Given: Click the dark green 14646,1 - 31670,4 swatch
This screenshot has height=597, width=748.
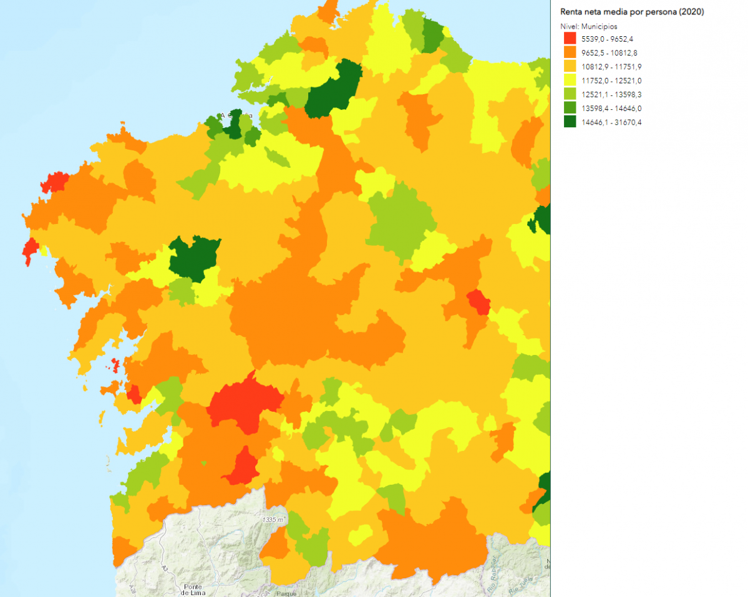Looking at the screenshot, I should coord(568,122).
